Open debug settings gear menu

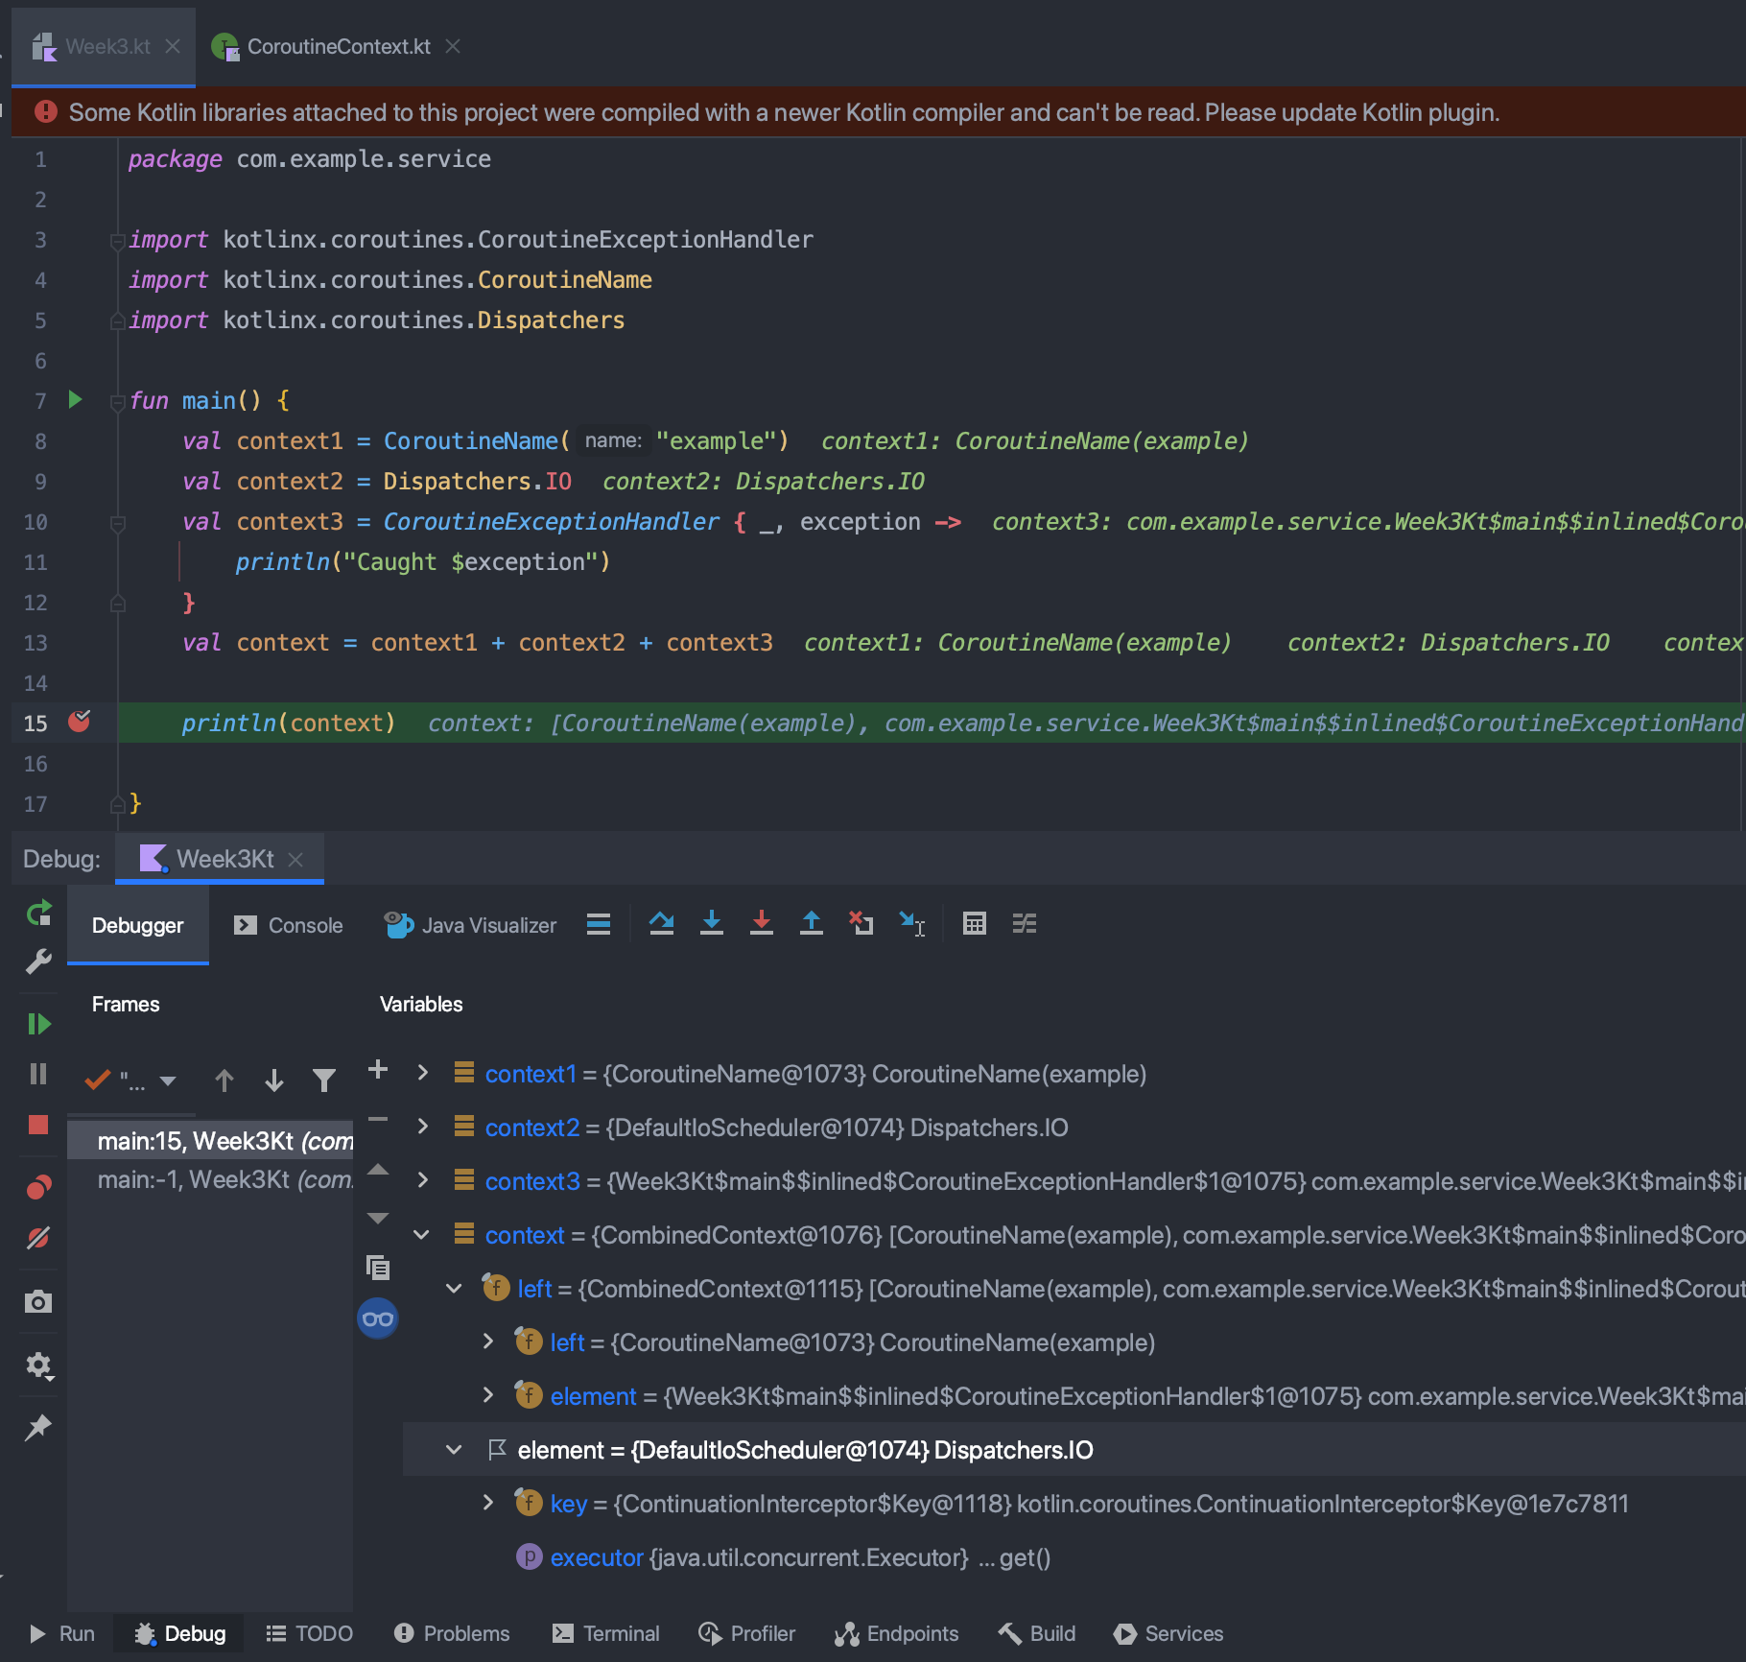[38, 1365]
